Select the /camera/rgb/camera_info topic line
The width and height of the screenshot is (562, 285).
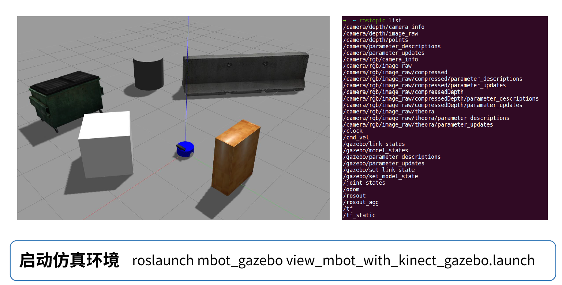pyautogui.click(x=381, y=60)
